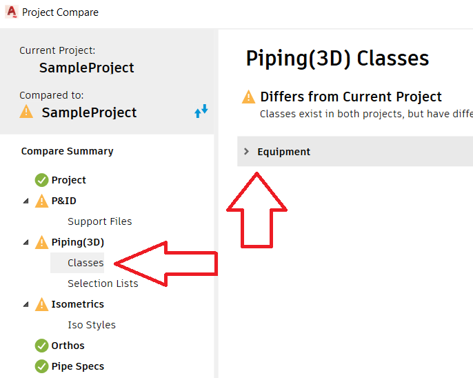This screenshot has height=378, width=473.
Task: Open Iso Styles under Isometrics
Action: click(92, 325)
